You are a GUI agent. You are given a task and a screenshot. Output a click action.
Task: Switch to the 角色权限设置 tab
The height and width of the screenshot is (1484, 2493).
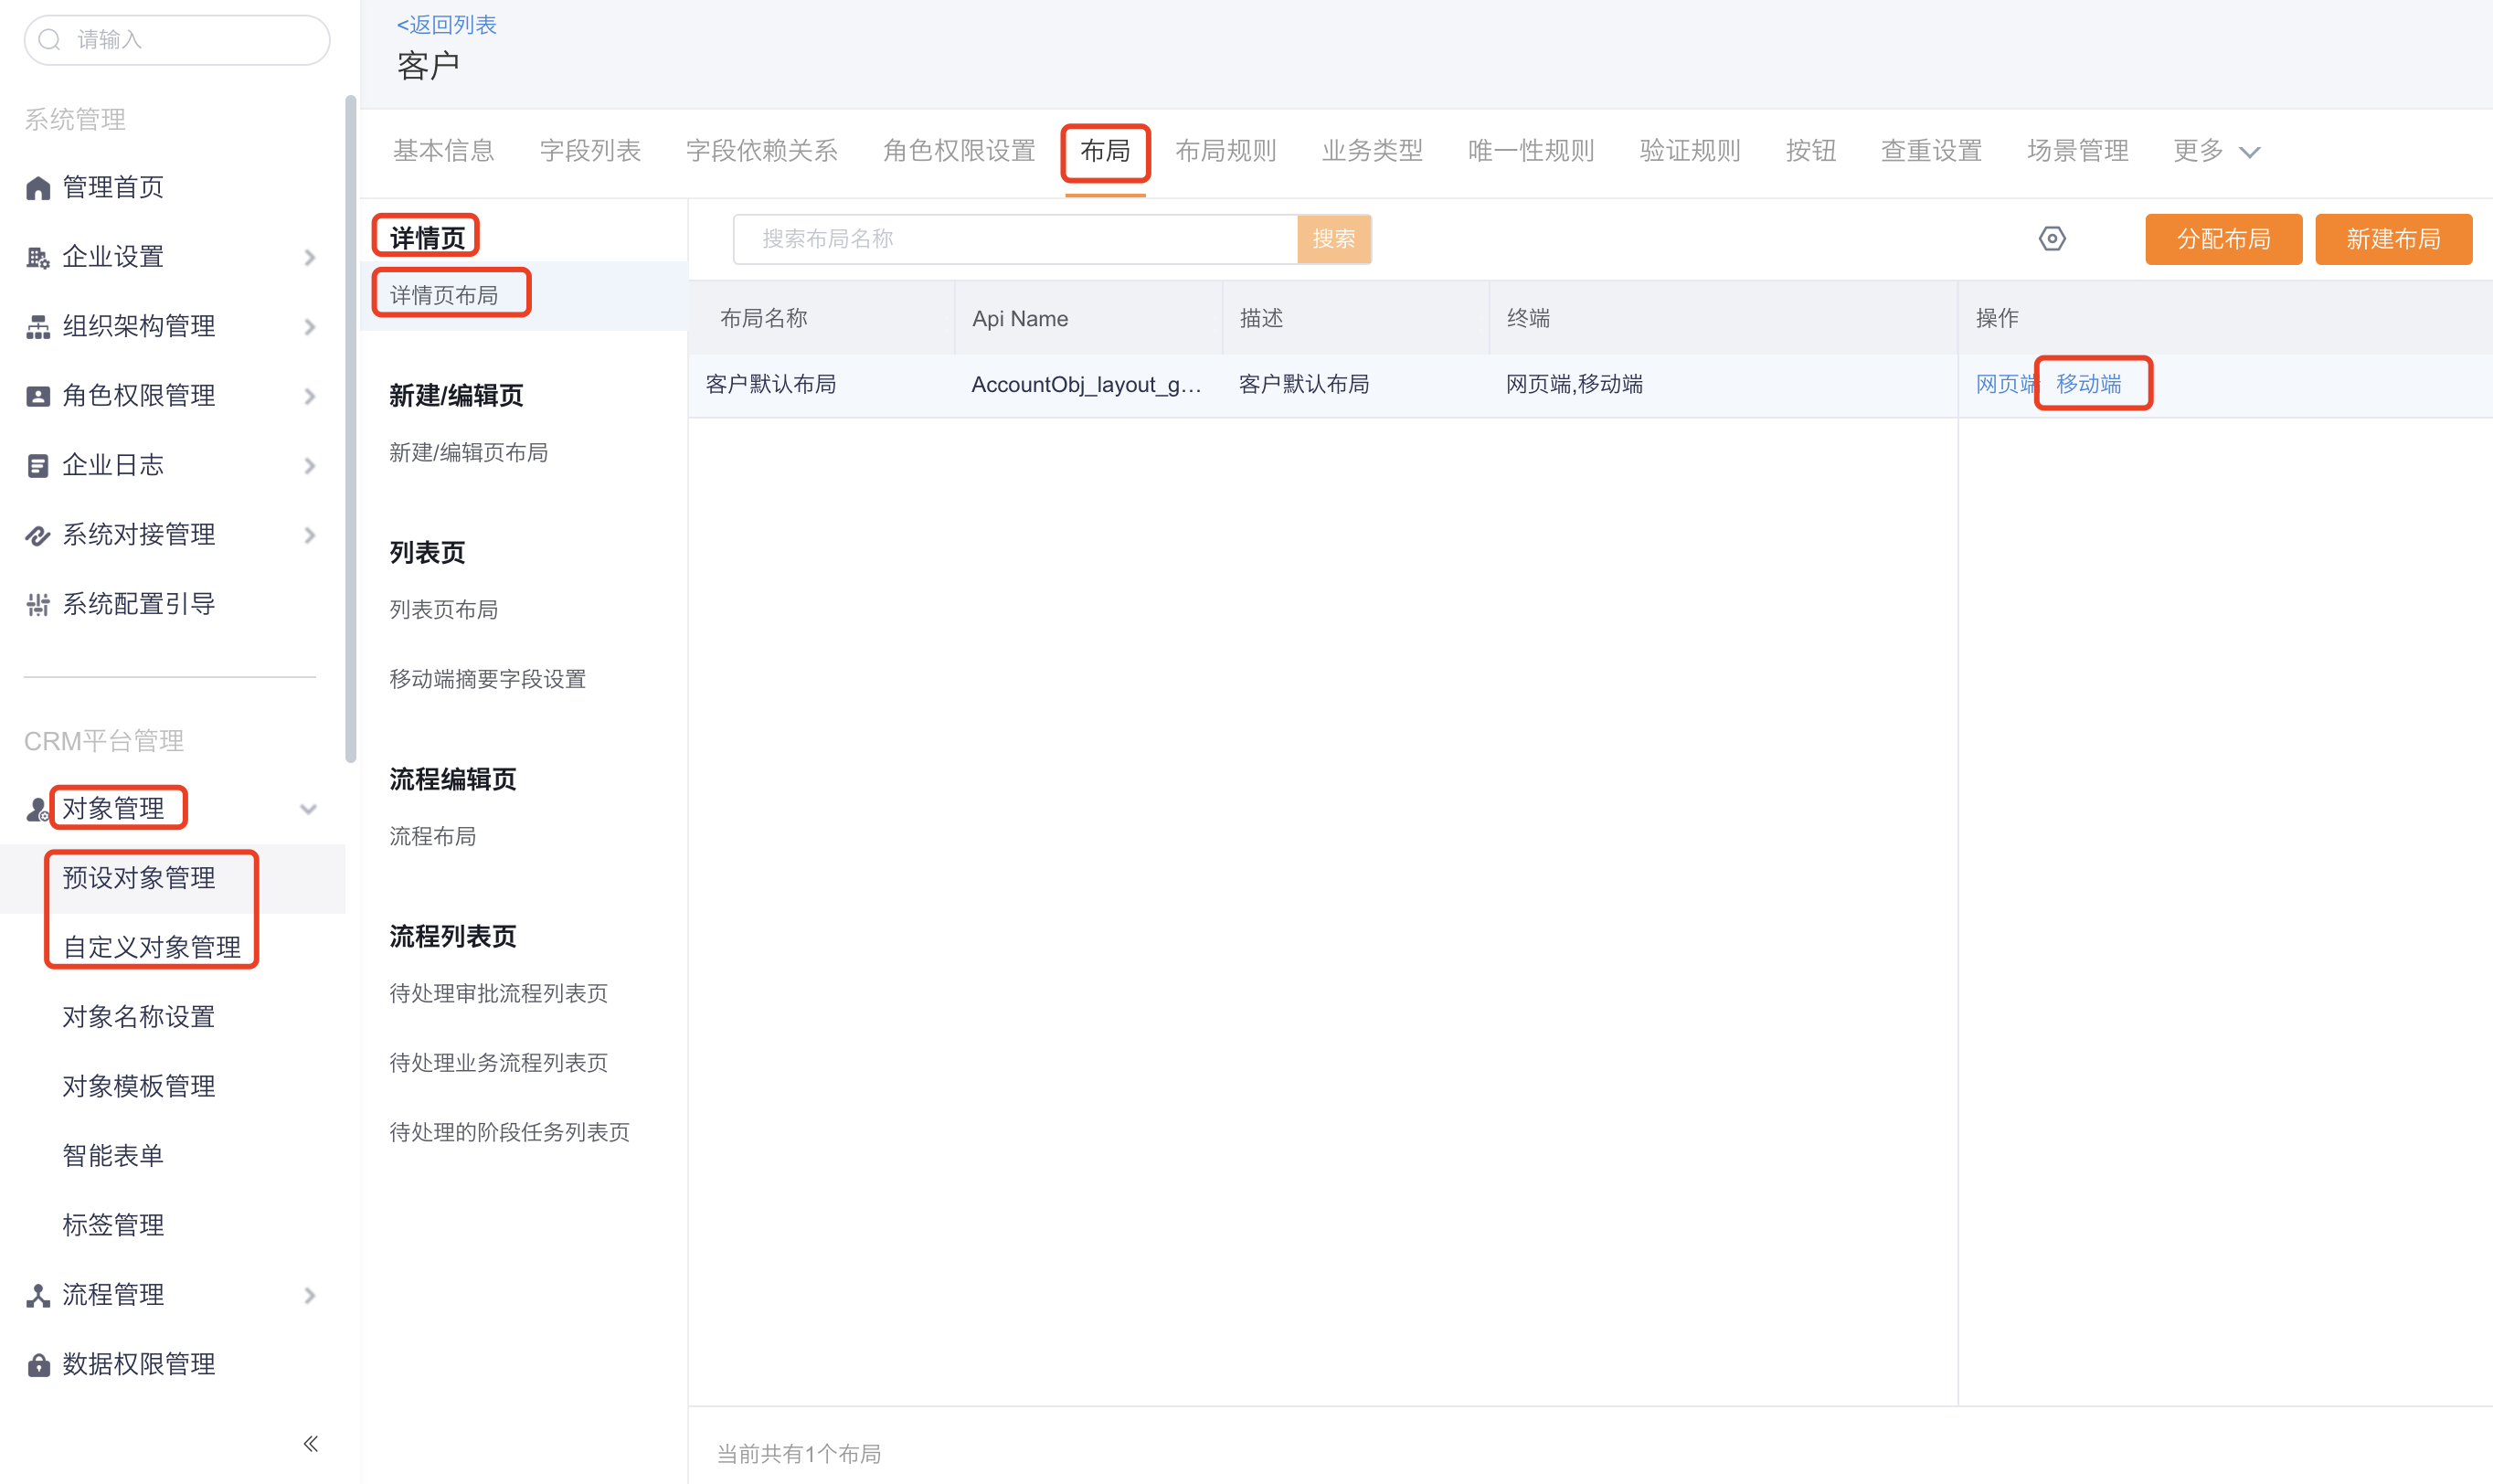coord(959,151)
